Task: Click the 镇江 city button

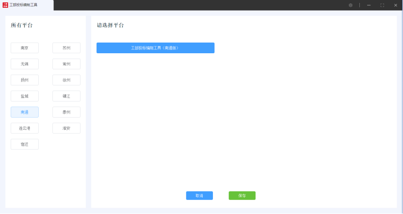Action: point(66,96)
